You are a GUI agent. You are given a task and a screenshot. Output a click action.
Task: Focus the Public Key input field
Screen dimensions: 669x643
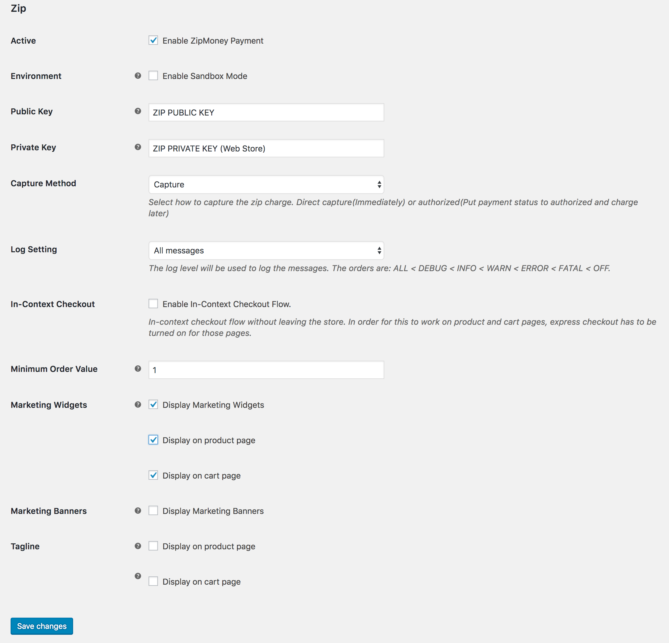click(266, 112)
